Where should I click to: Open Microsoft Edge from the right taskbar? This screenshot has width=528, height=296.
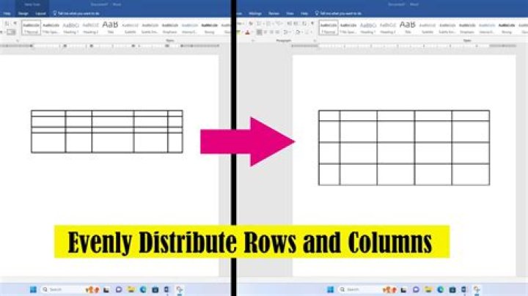(441, 289)
